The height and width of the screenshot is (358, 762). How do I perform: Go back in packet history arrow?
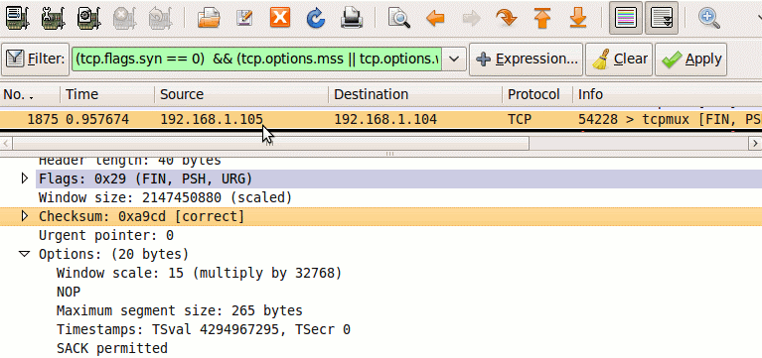click(435, 19)
